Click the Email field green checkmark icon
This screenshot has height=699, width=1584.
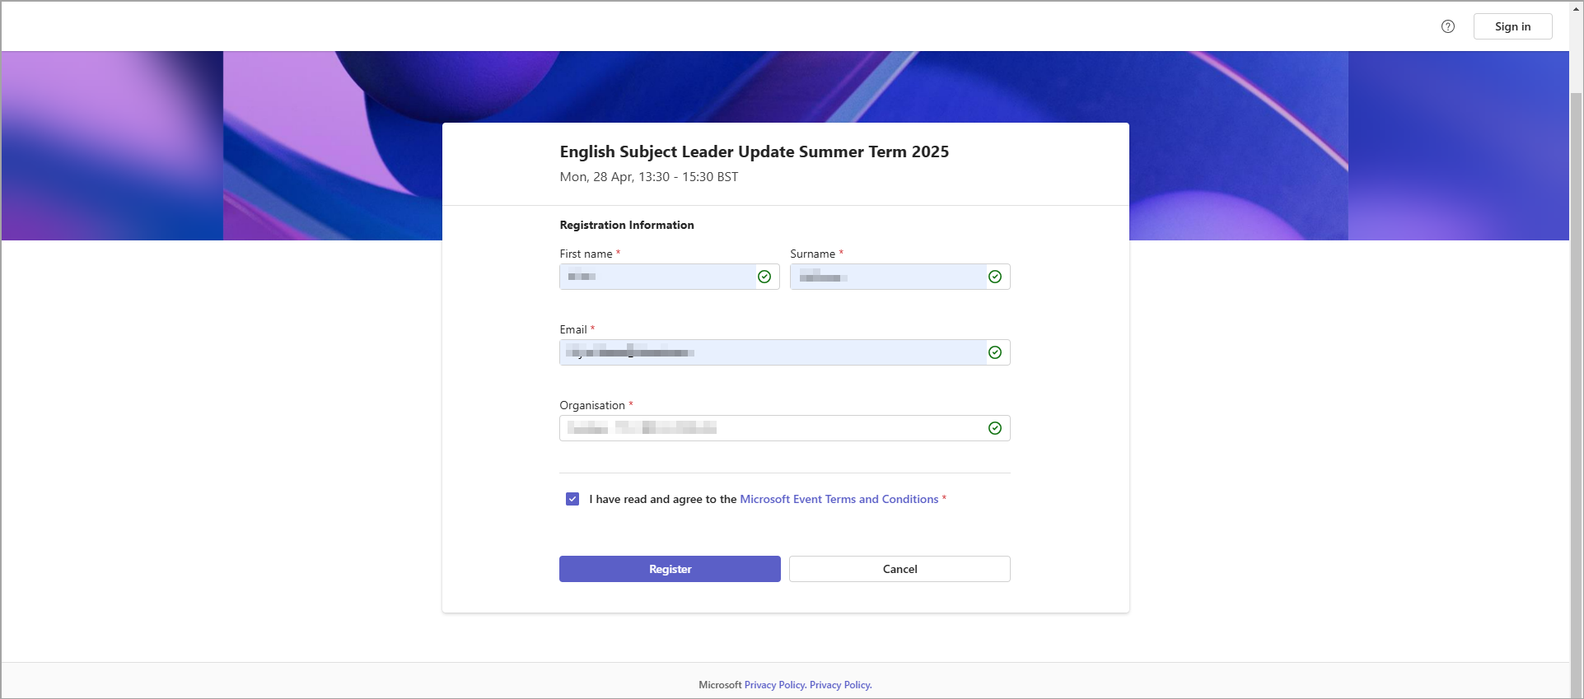[x=995, y=352]
